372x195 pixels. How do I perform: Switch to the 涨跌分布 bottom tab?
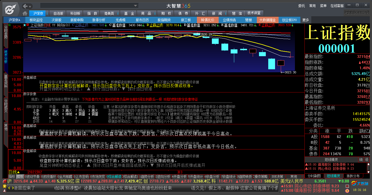[353, 176]
